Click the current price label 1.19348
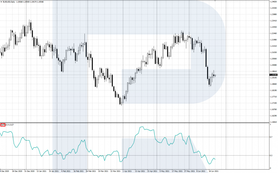This screenshot has width=278, height=173. tap(273, 75)
